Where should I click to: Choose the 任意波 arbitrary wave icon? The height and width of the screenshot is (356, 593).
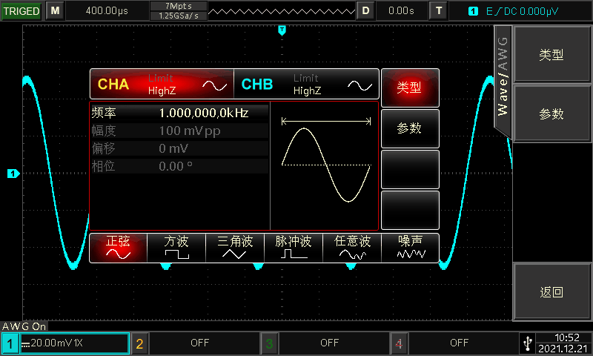pyautogui.click(x=351, y=248)
